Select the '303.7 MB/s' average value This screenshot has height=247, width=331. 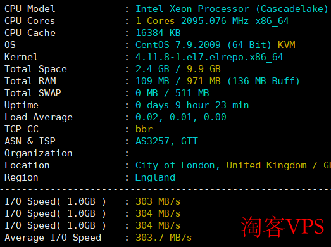(x=163, y=237)
